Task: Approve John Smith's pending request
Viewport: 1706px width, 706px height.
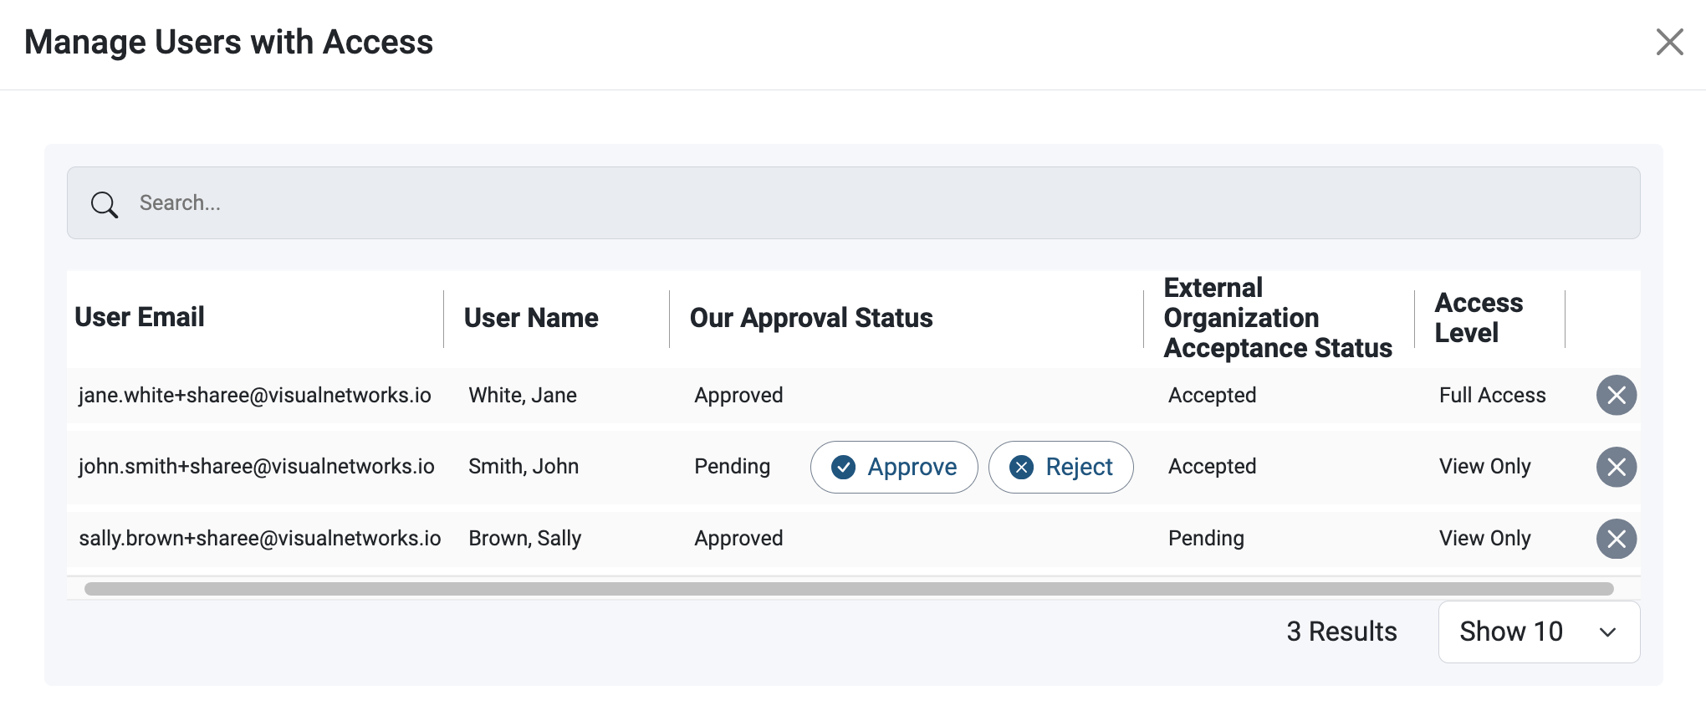Action: pos(894,467)
